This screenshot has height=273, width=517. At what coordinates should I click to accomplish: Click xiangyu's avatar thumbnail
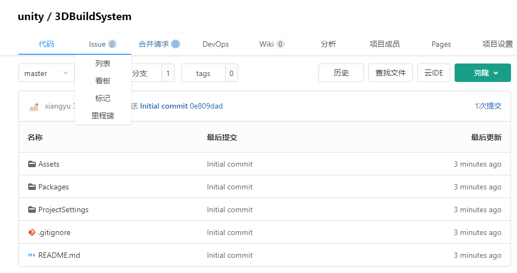tap(34, 106)
